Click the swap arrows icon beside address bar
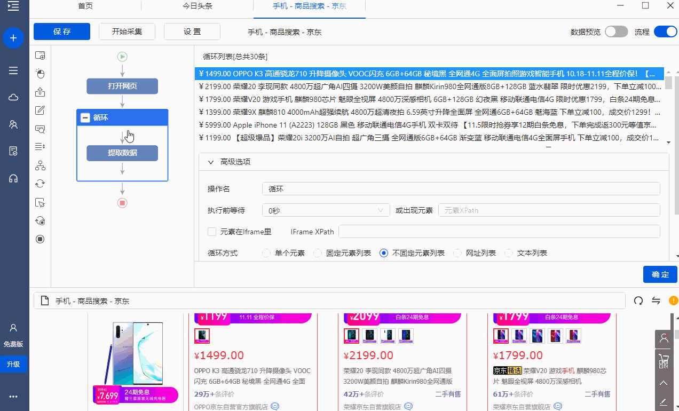This screenshot has height=411, width=679. (656, 301)
